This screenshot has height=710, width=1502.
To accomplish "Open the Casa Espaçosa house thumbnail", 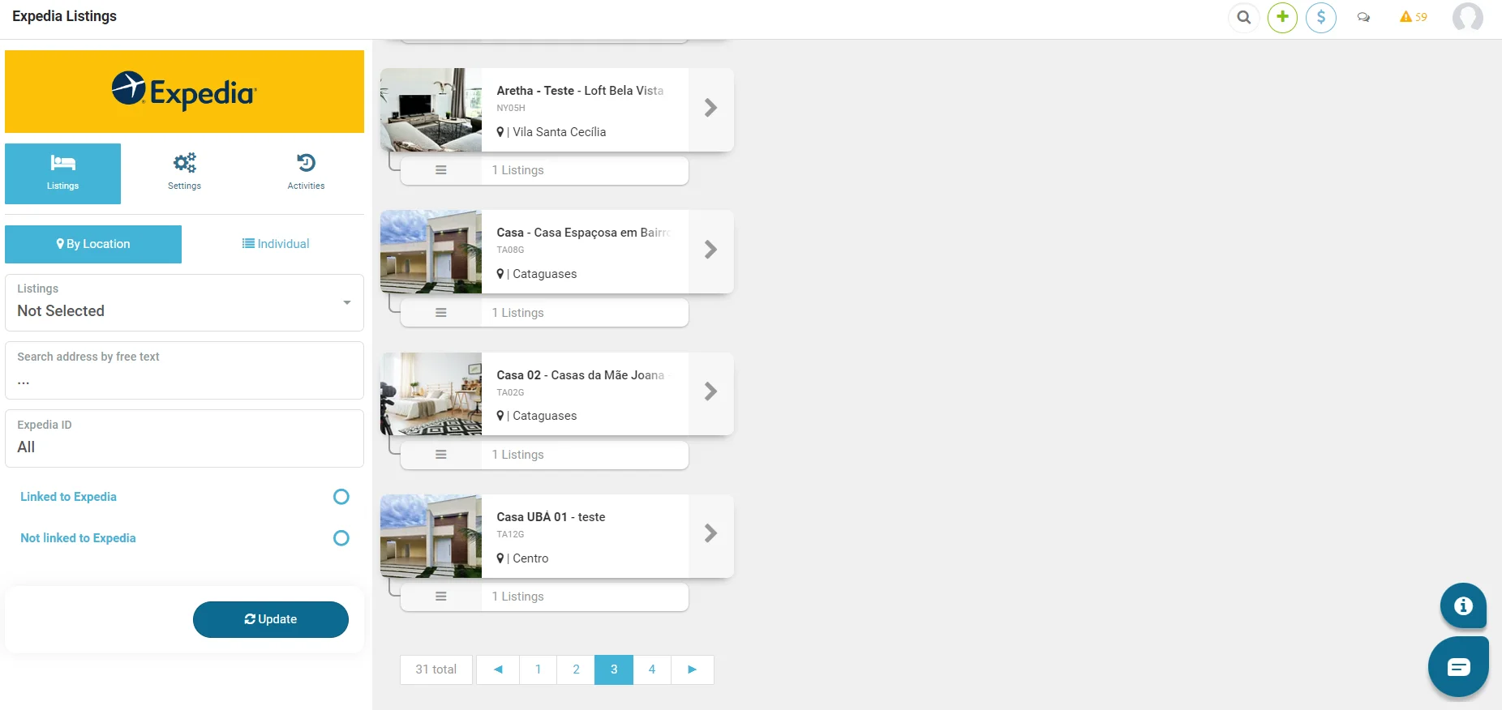I will point(431,251).
